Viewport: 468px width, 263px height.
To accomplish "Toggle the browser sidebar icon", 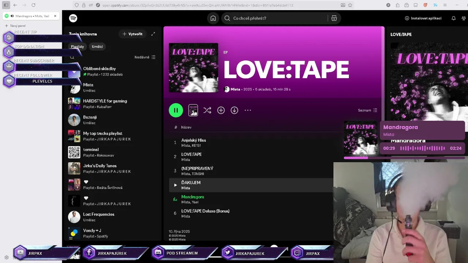I will 6,5.
